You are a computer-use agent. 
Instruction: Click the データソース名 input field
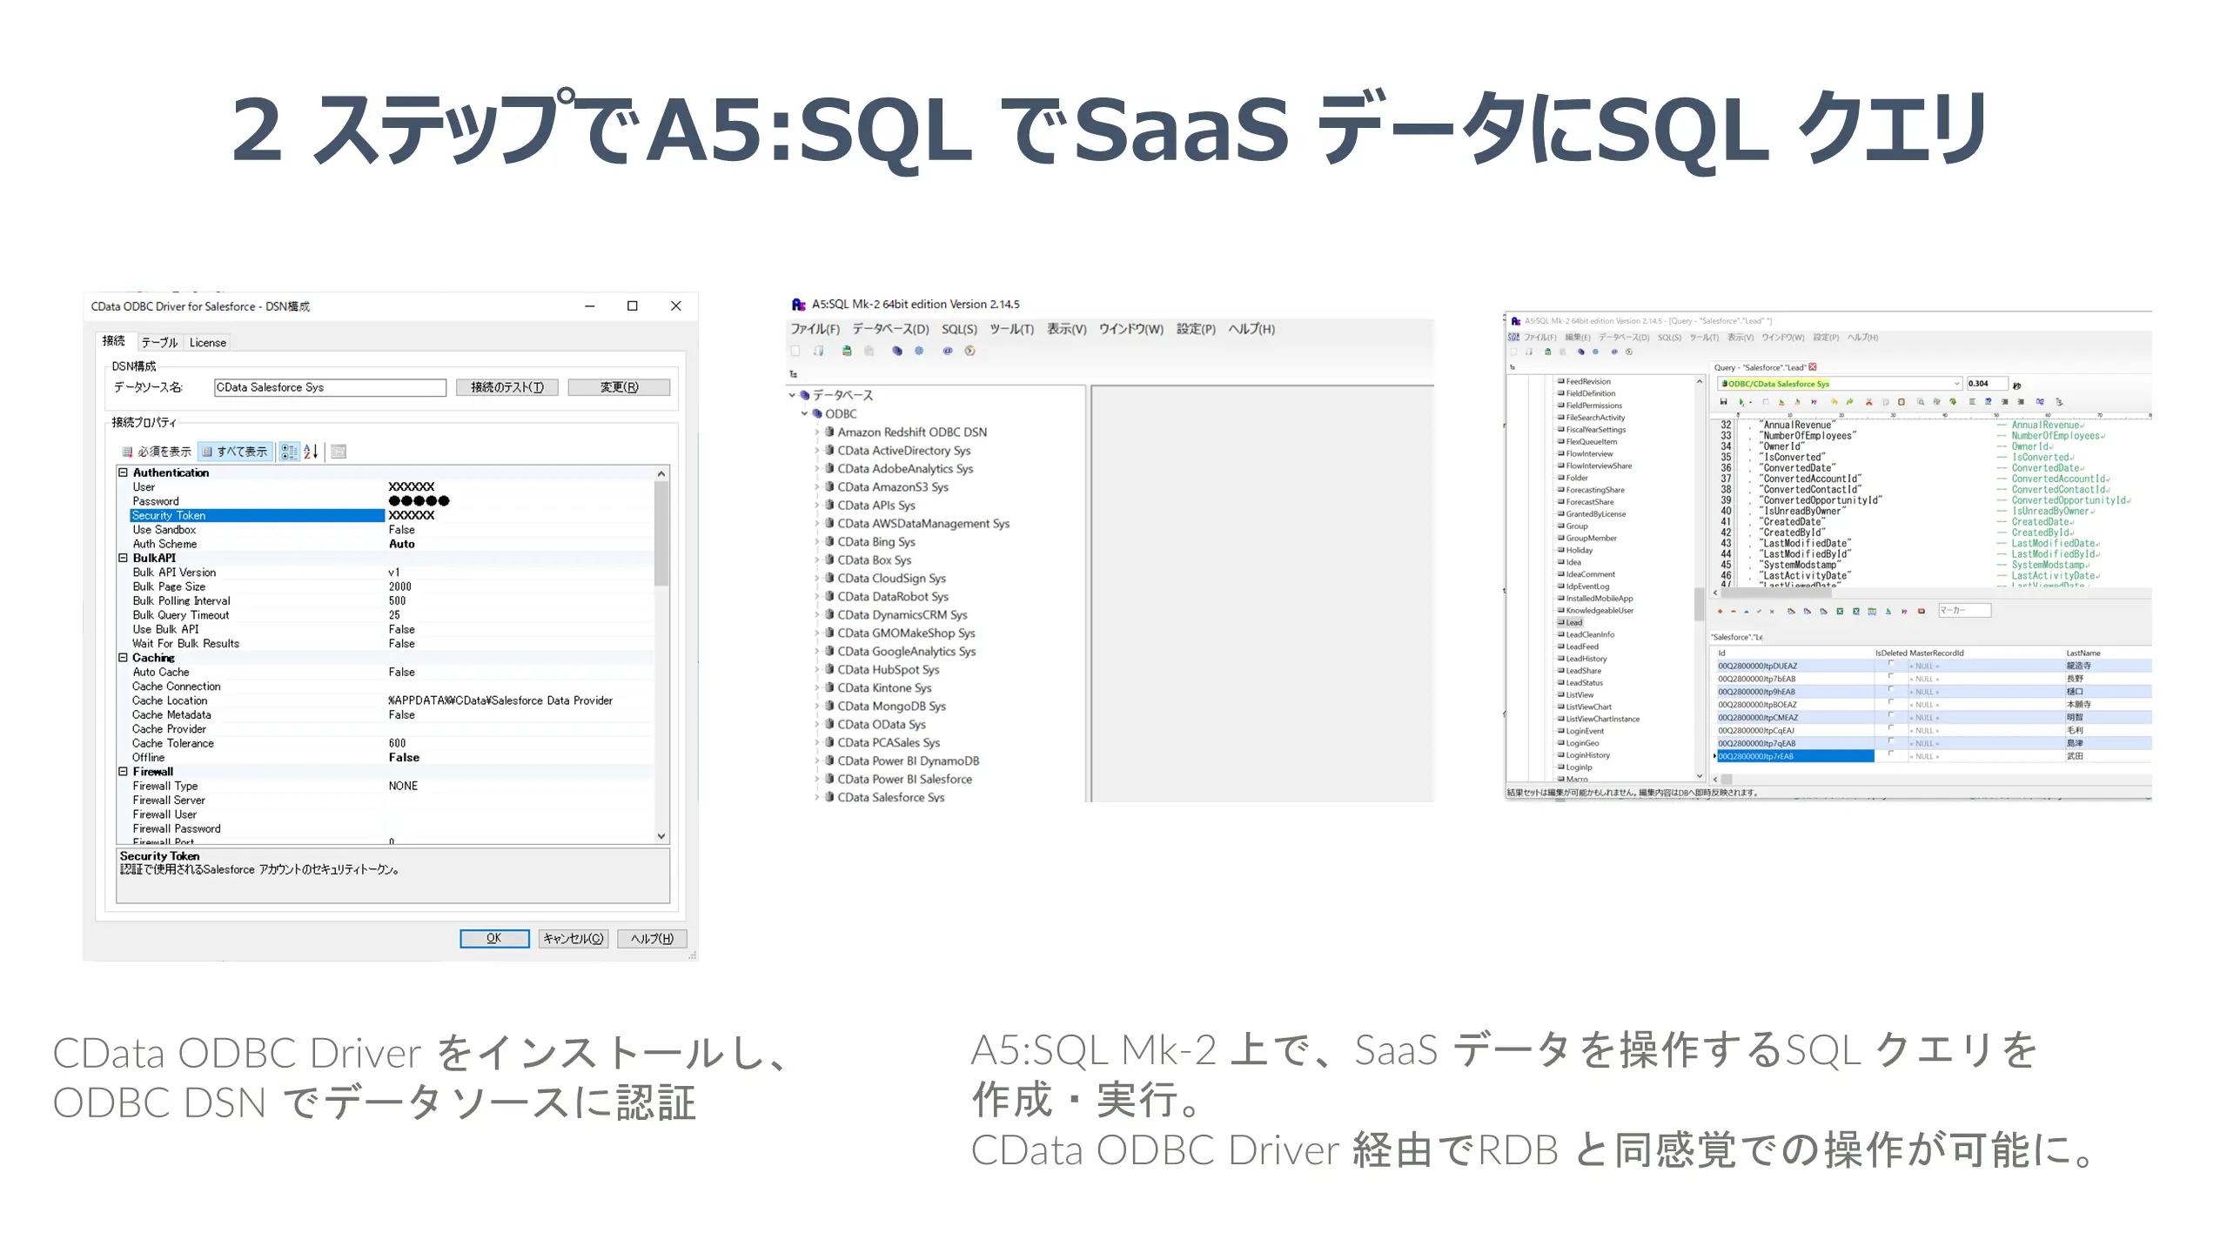click(x=329, y=386)
